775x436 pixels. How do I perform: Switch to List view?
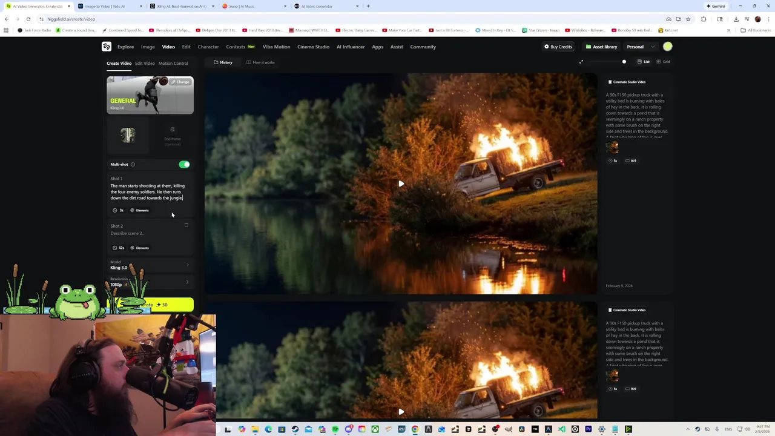644,62
